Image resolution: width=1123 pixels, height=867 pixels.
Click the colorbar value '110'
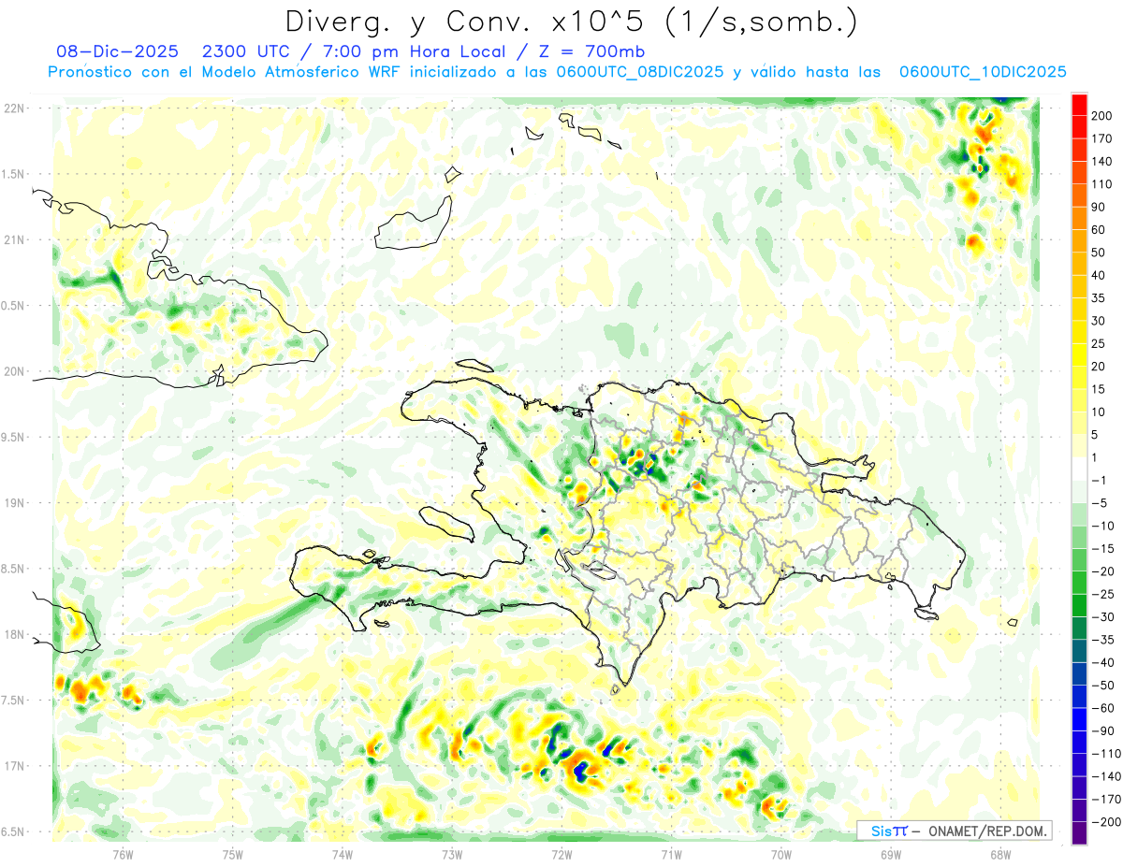pos(1103,184)
